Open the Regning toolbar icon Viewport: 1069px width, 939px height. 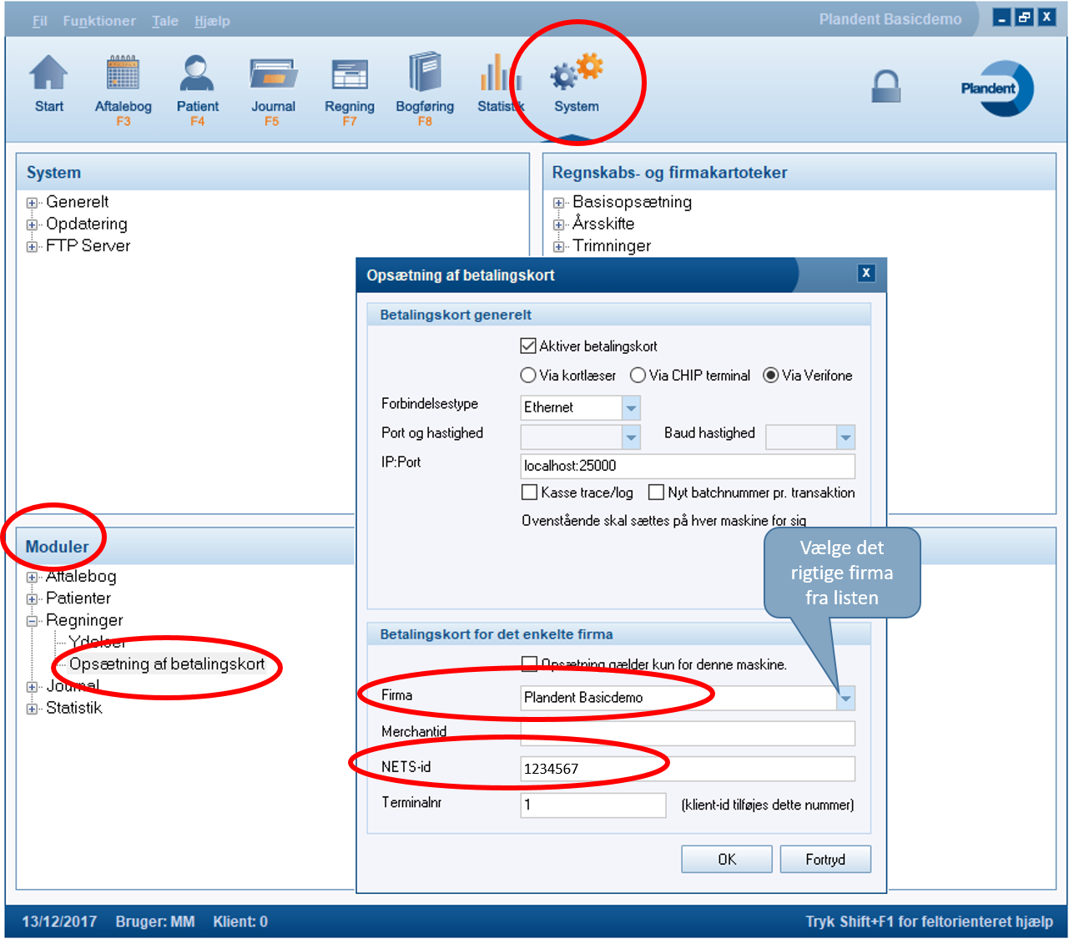(349, 76)
